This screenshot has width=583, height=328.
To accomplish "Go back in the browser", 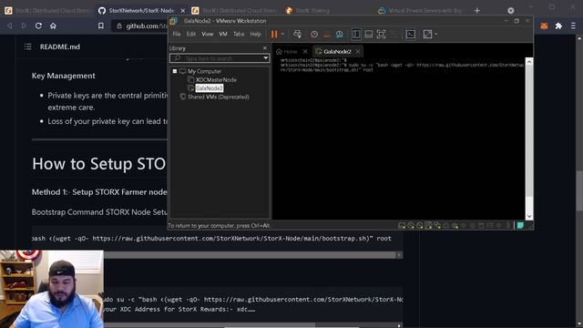I will (10, 26).
